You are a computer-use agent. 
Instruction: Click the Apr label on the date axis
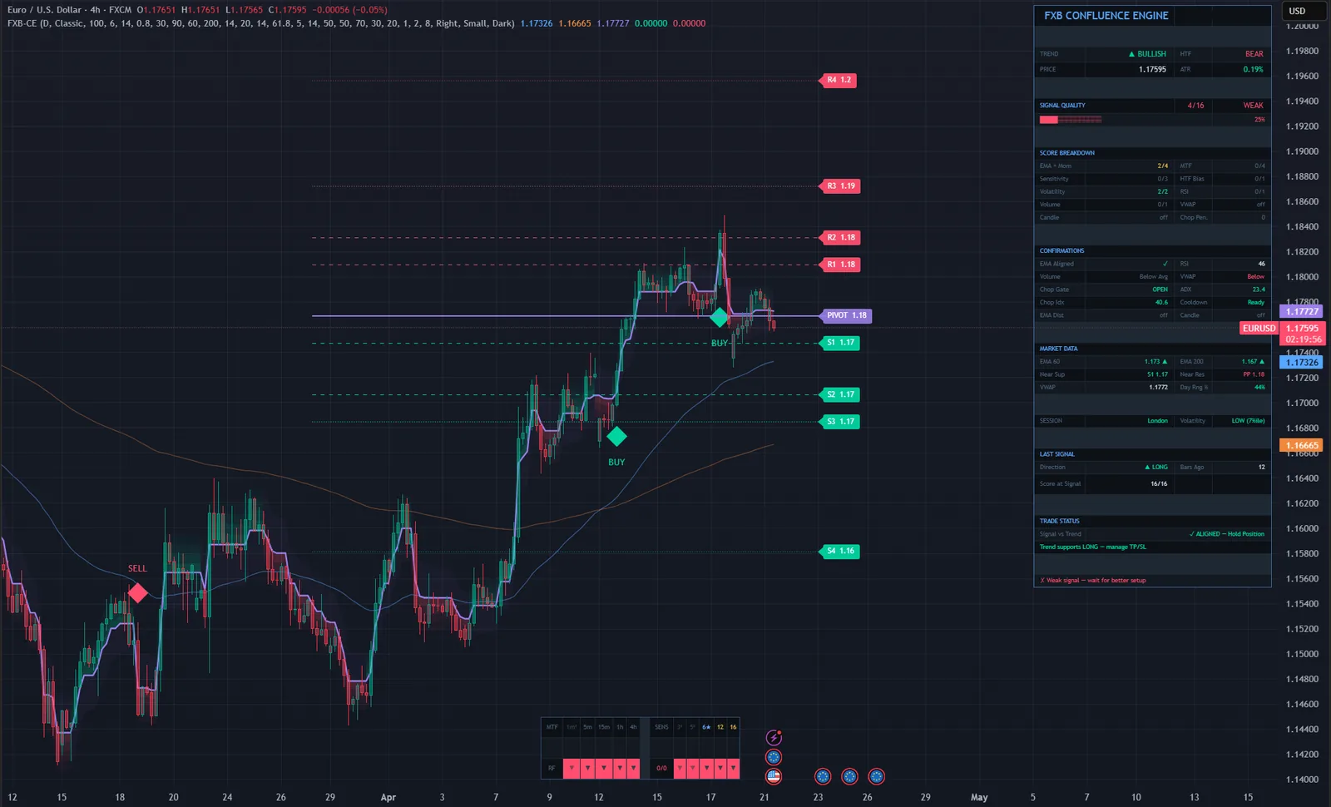(388, 797)
